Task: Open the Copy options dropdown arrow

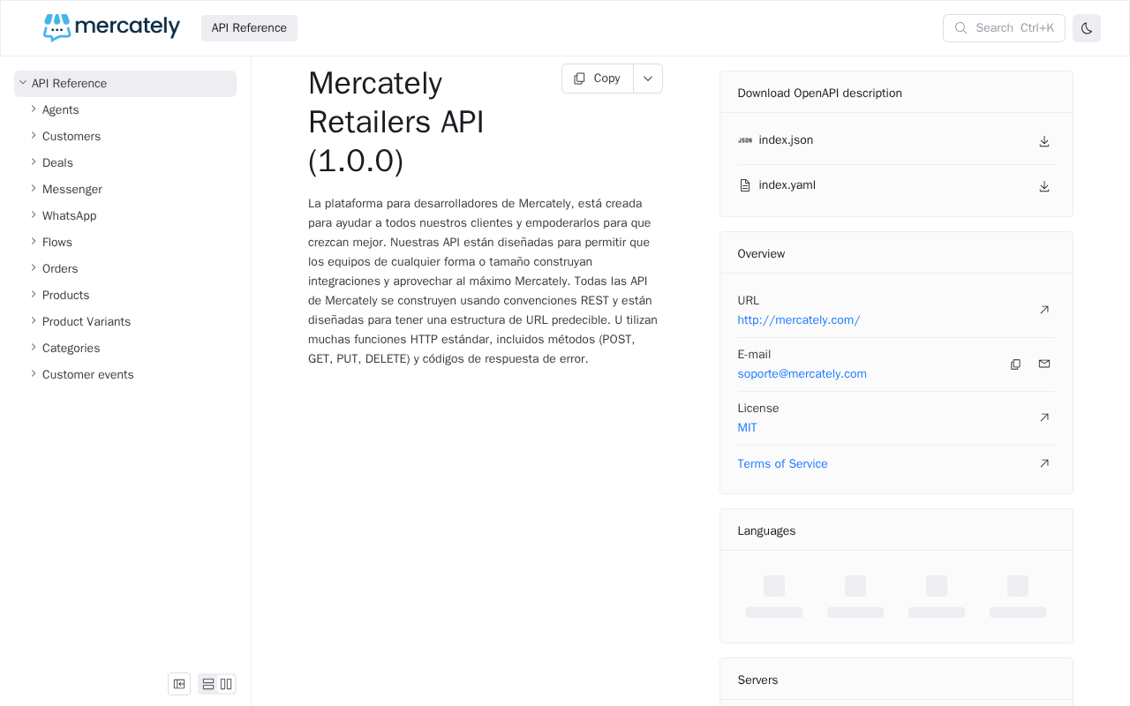Action: [647, 79]
